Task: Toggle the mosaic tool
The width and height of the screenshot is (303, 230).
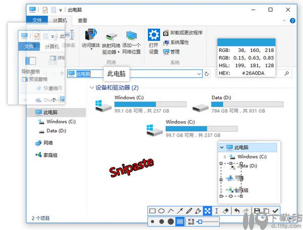Action: 208,211
